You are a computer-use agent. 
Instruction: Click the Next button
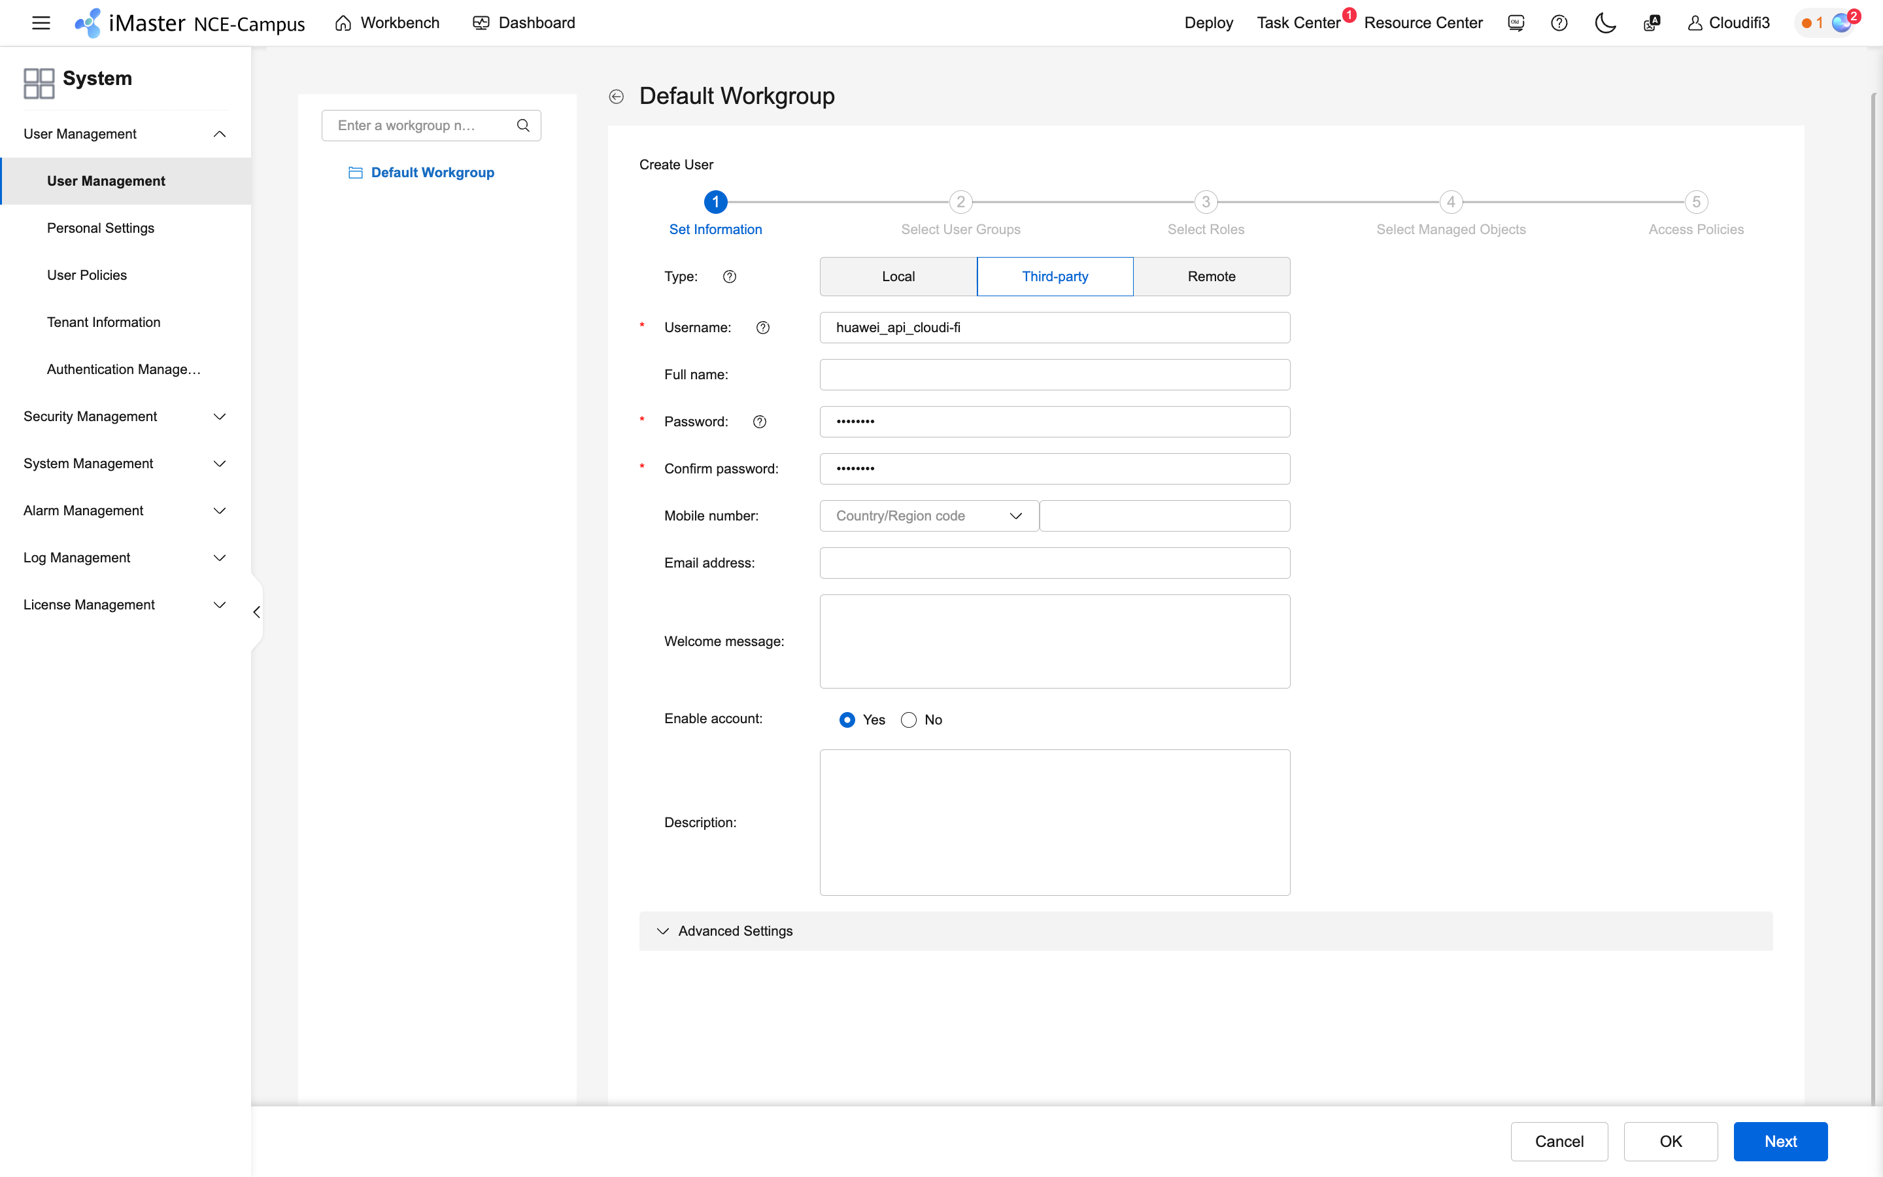pyautogui.click(x=1780, y=1141)
